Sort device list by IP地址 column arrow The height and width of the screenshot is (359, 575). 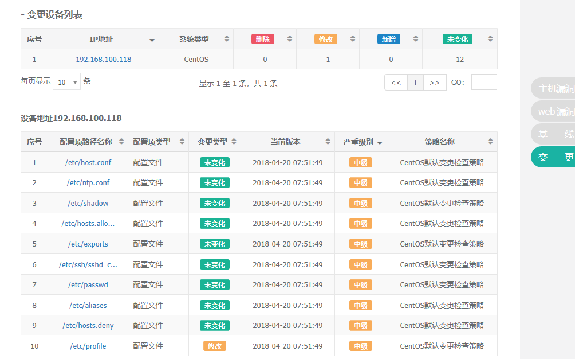coord(152,40)
